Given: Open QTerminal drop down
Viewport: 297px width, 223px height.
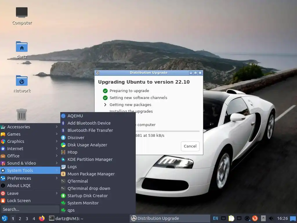Looking at the screenshot, I should [98, 188].
